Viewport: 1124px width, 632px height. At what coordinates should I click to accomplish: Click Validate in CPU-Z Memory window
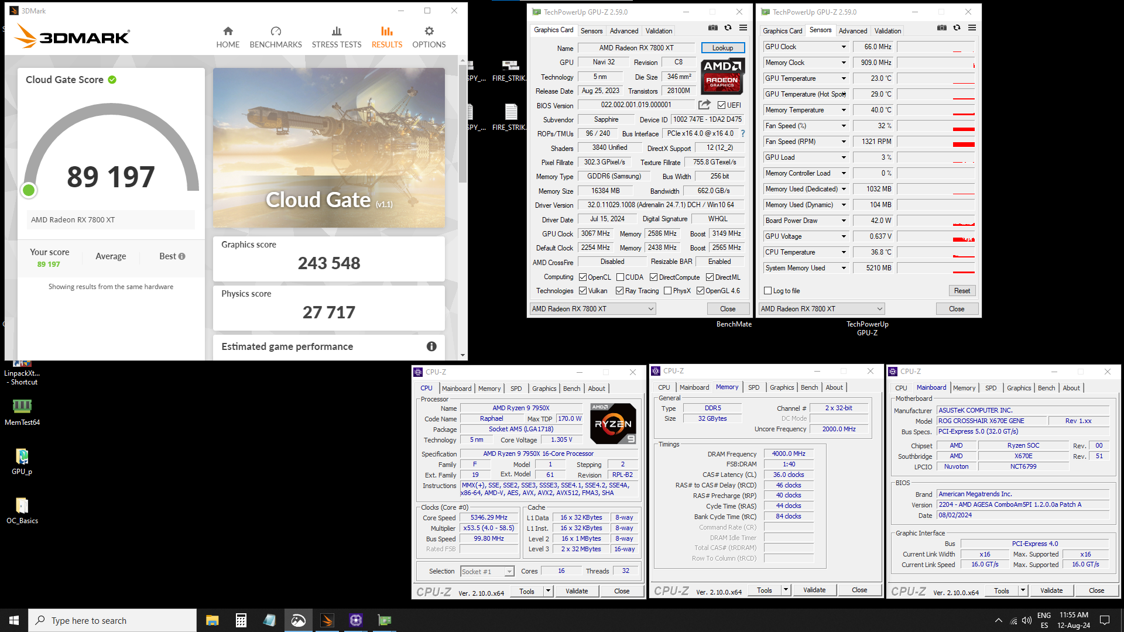(814, 590)
